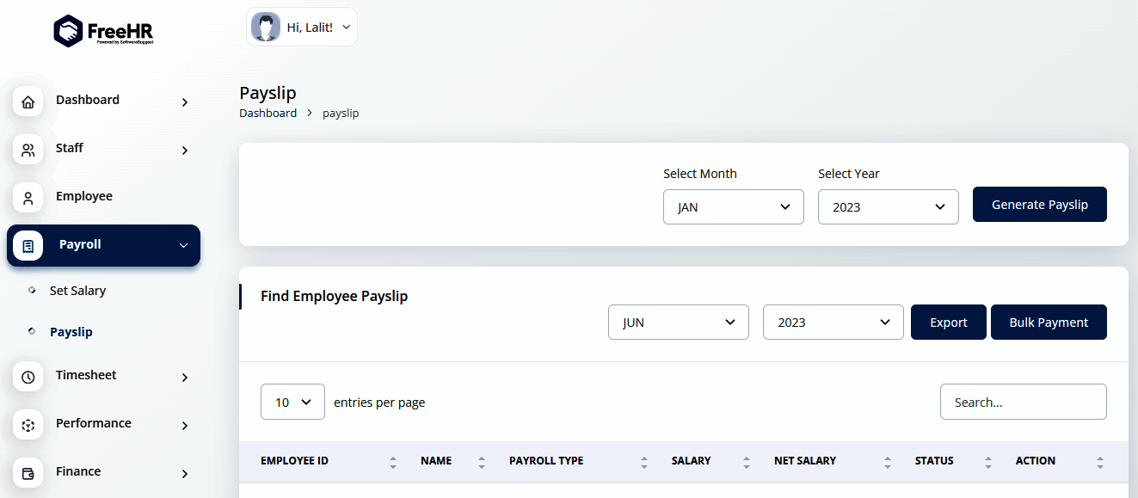Image resolution: width=1138 pixels, height=498 pixels.
Task: Click the Staff people icon
Action: point(28,151)
